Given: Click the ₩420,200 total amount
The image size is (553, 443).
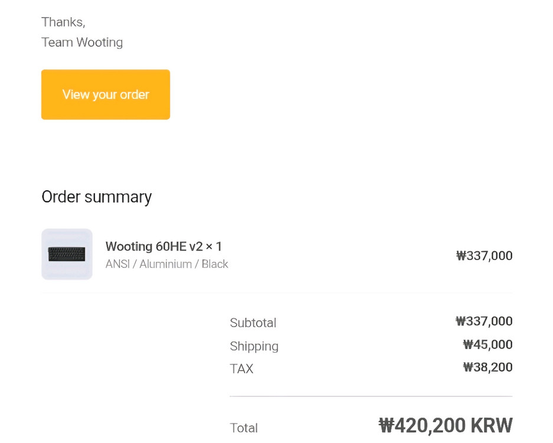Looking at the screenshot, I should pyautogui.click(x=421, y=425).
